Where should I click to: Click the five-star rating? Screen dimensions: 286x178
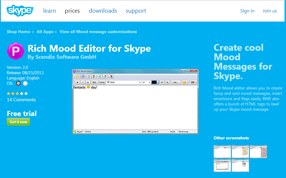17,94
